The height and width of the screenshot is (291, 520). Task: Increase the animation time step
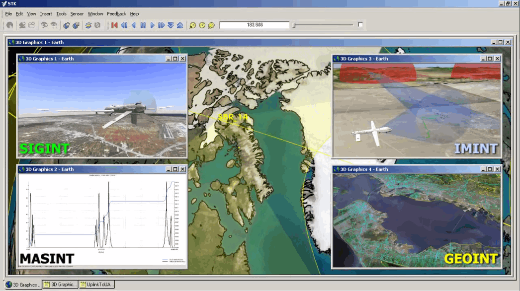pos(180,25)
